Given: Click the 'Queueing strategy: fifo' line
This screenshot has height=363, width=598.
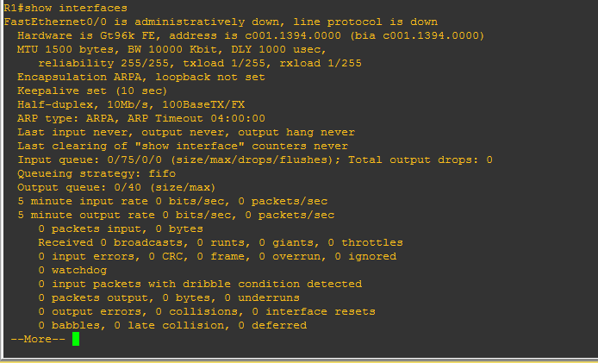Looking at the screenshot, I should click(97, 173).
